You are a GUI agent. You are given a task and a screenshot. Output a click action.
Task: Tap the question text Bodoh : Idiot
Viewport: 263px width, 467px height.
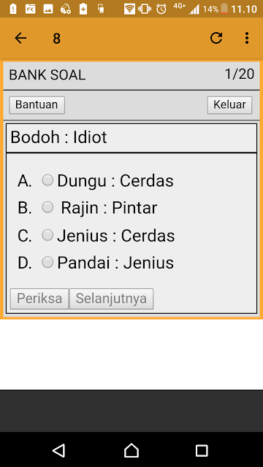[58, 137]
